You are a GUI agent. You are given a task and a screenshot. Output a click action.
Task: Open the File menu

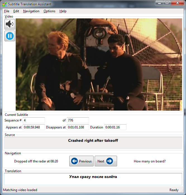pos(7,11)
